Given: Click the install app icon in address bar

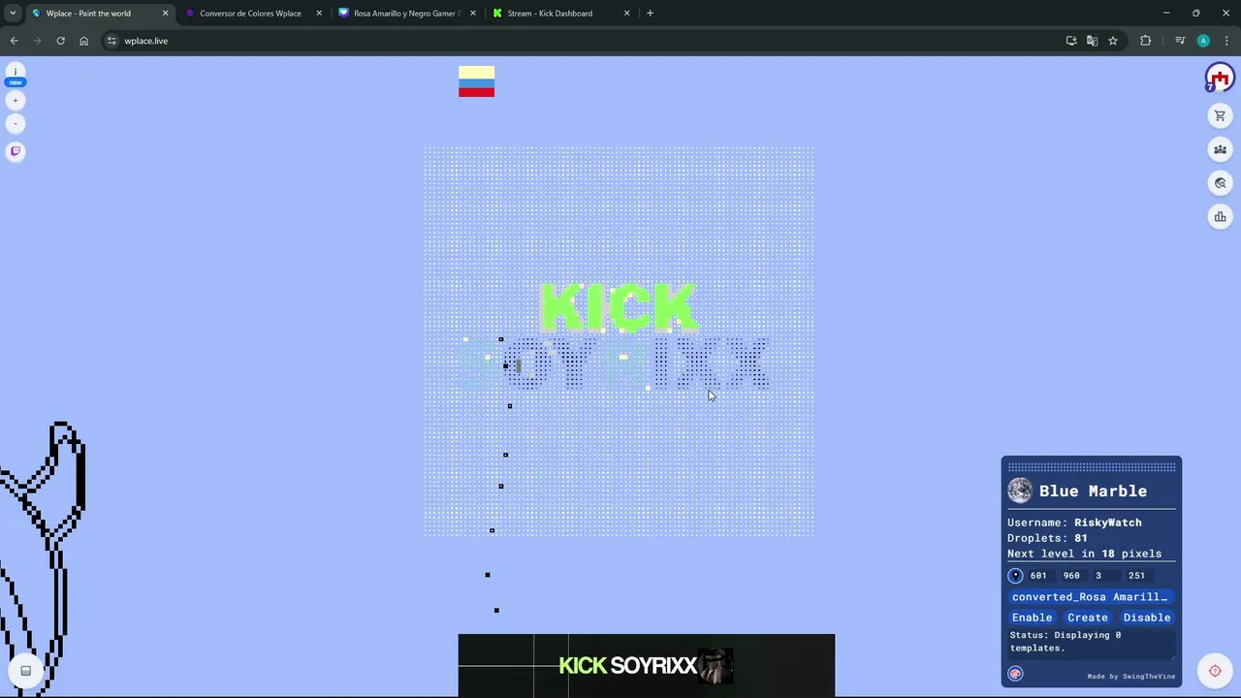Looking at the screenshot, I should pos(1071,41).
